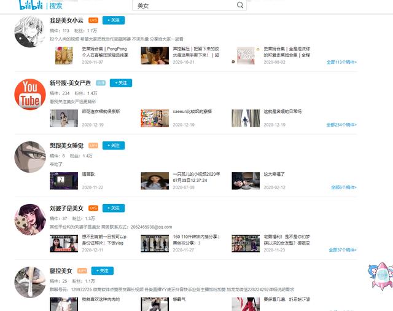Open 我就喜欢这种肉肉的 video thumbnail

point(64,304)
